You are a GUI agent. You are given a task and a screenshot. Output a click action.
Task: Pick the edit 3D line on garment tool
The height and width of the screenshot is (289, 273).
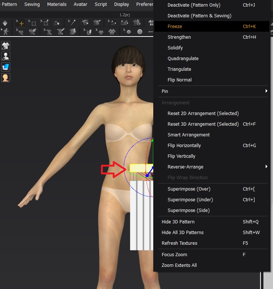(x=48, y=32)
